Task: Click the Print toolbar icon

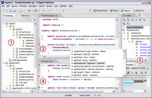Action: click(15, 11)
